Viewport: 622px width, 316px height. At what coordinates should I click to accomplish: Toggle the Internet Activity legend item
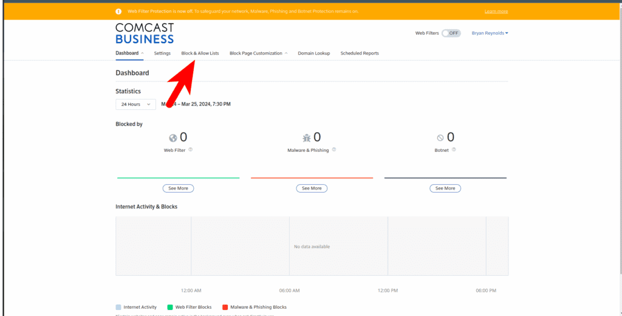tap(136, 307)
